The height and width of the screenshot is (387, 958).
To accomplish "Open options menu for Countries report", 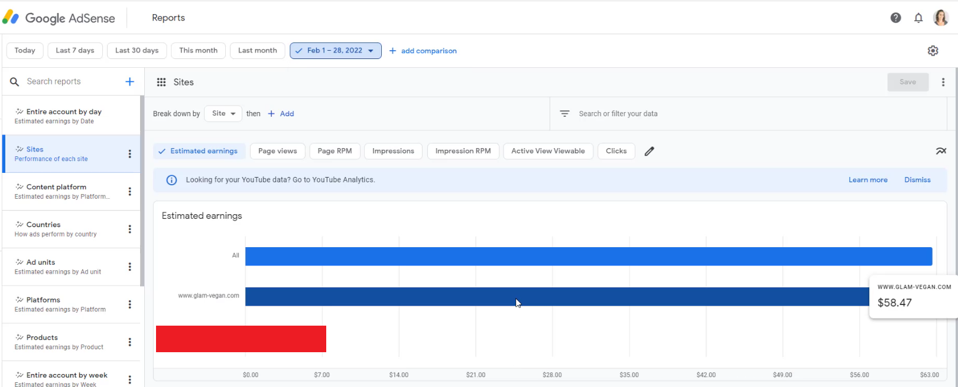I will click(130, 229).
